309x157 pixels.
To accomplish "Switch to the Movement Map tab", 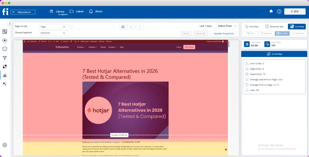I will click(x=274, y=27).
